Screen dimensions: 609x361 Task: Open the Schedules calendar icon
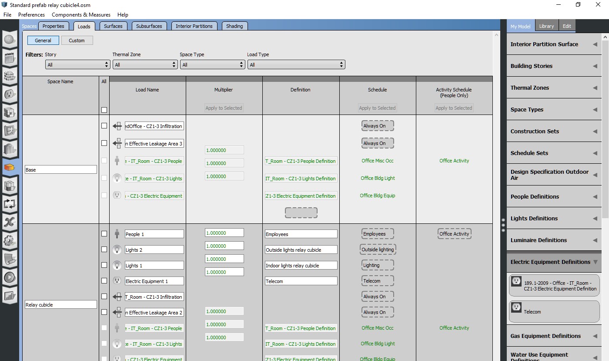[x=9, y=58]
